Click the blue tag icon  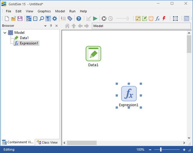(x=70, y=19)
